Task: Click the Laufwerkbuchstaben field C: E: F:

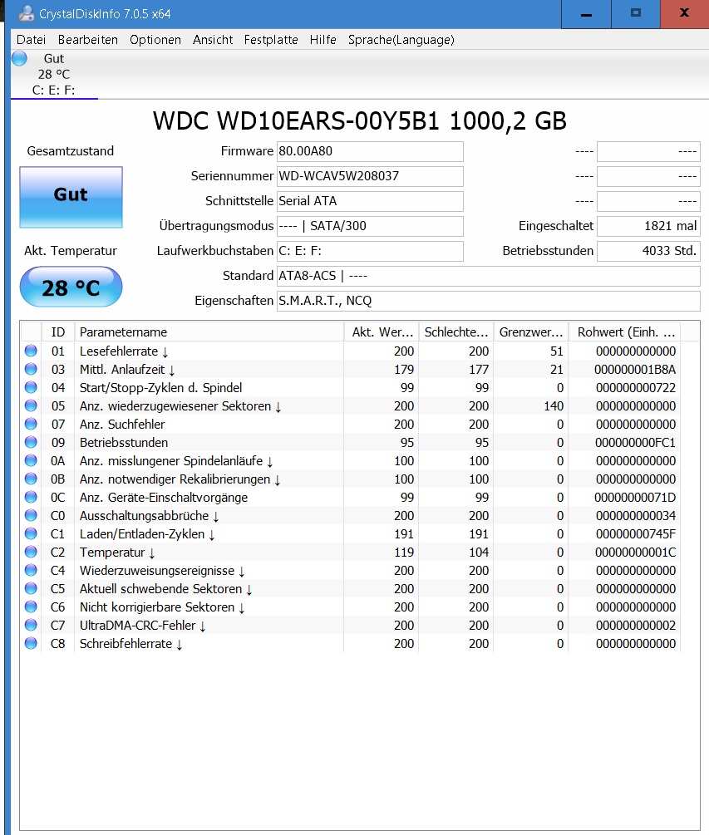Action: (x=370, y=251)
